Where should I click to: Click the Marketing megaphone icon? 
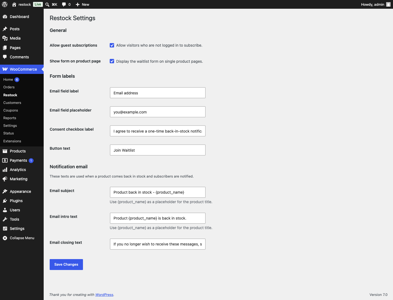click(5, 179)
